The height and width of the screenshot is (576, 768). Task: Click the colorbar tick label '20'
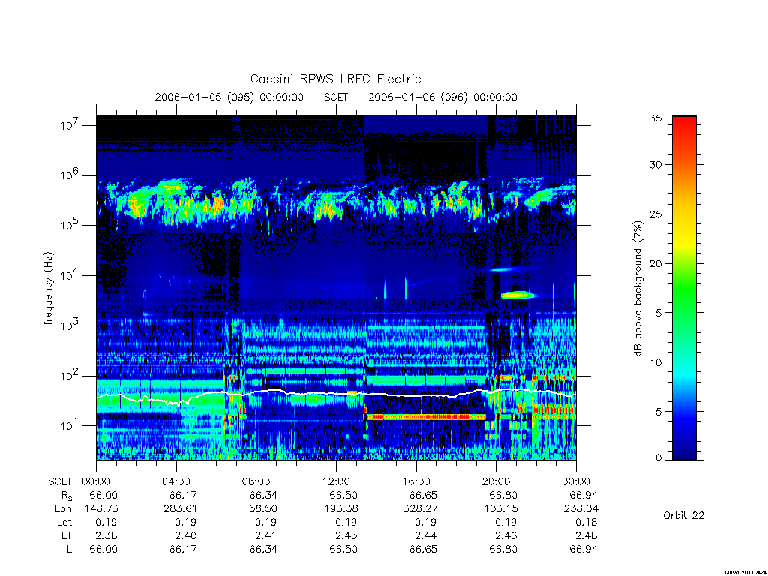(655, 263)
